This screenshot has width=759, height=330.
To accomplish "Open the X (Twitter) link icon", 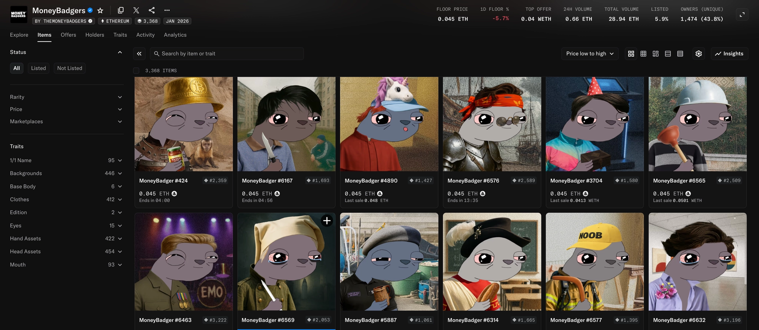I will click(136, 10).
